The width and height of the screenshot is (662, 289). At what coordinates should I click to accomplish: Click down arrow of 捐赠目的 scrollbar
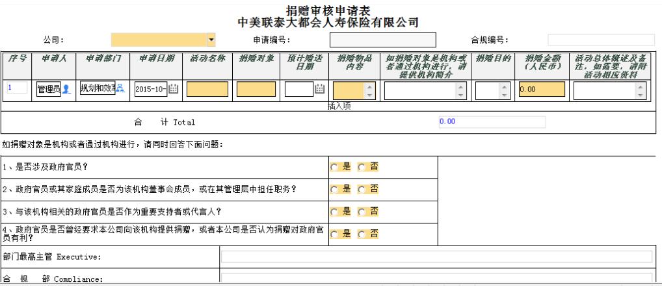(x=505, y=95)
